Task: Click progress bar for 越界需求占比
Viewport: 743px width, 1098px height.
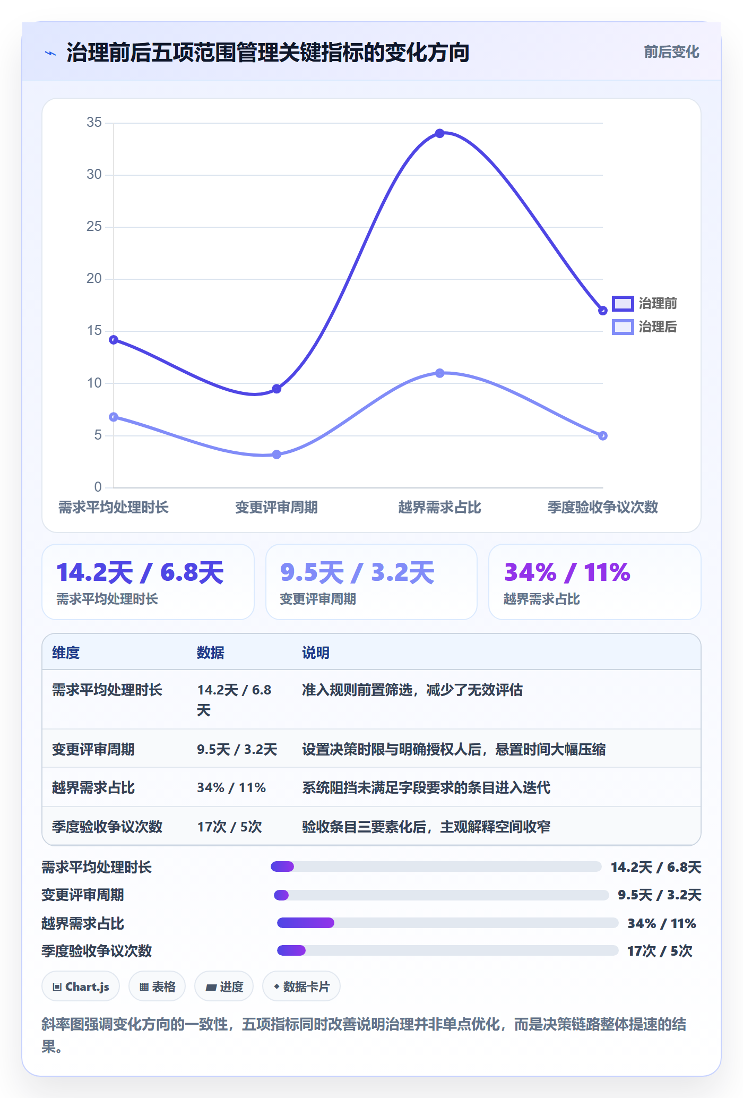Action: (448, 923)
